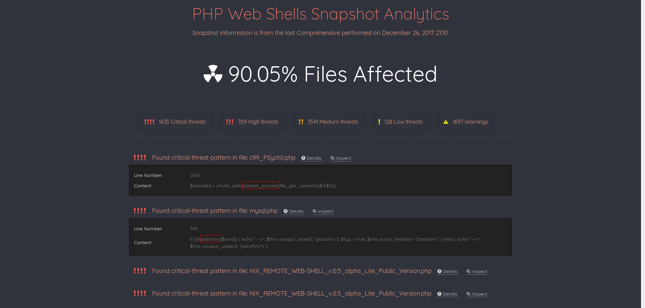645x308 pixels.
Task: Show only 1697 Warnings
Action: point(466,122)
